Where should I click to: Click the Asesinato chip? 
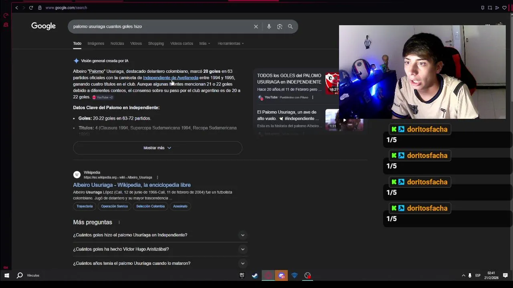pos(180,206)
